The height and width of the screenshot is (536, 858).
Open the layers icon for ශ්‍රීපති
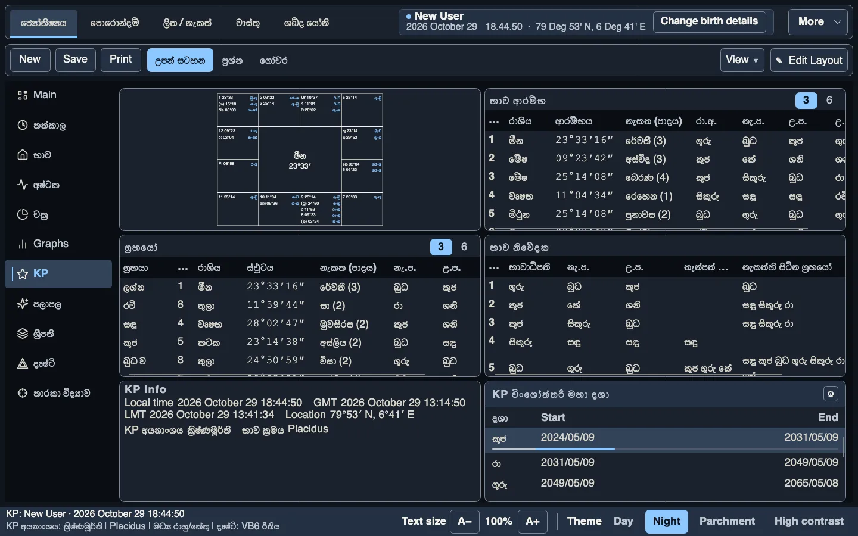(x=23, y=334)
